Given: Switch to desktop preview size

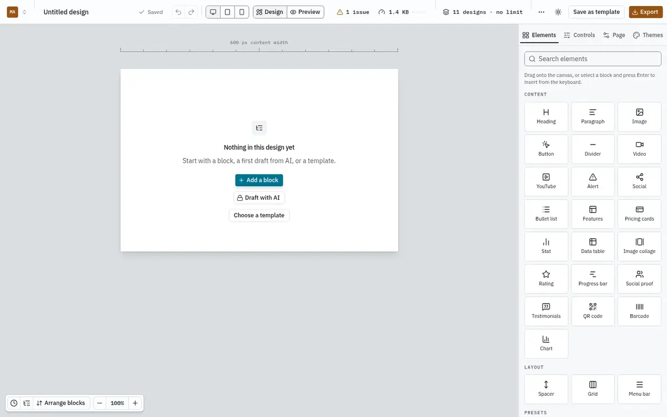Looking at the screenshot, I should (x=213, y=12).
